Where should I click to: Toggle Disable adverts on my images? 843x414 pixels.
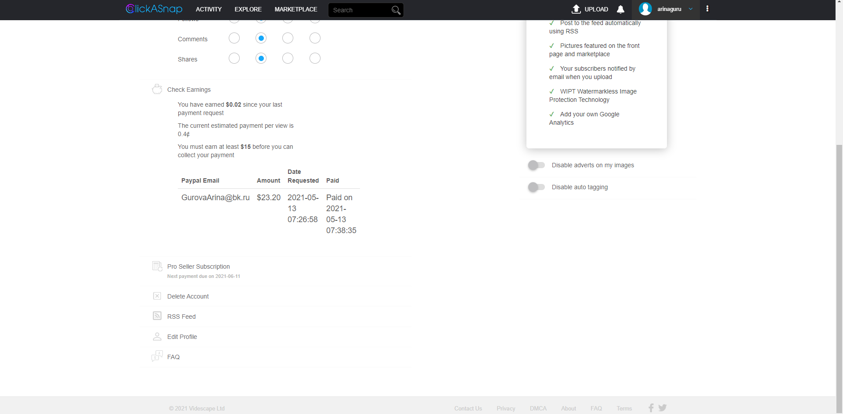536,165
